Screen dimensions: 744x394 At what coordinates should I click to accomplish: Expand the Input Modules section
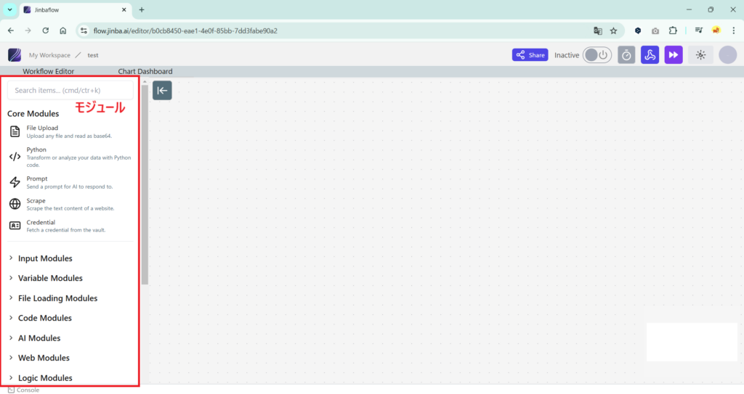(45, 258)
